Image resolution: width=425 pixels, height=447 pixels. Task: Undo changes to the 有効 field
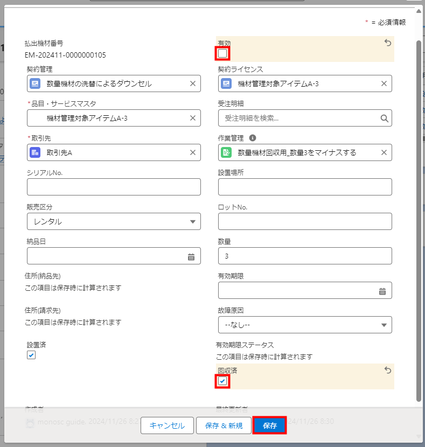[387, 43]
